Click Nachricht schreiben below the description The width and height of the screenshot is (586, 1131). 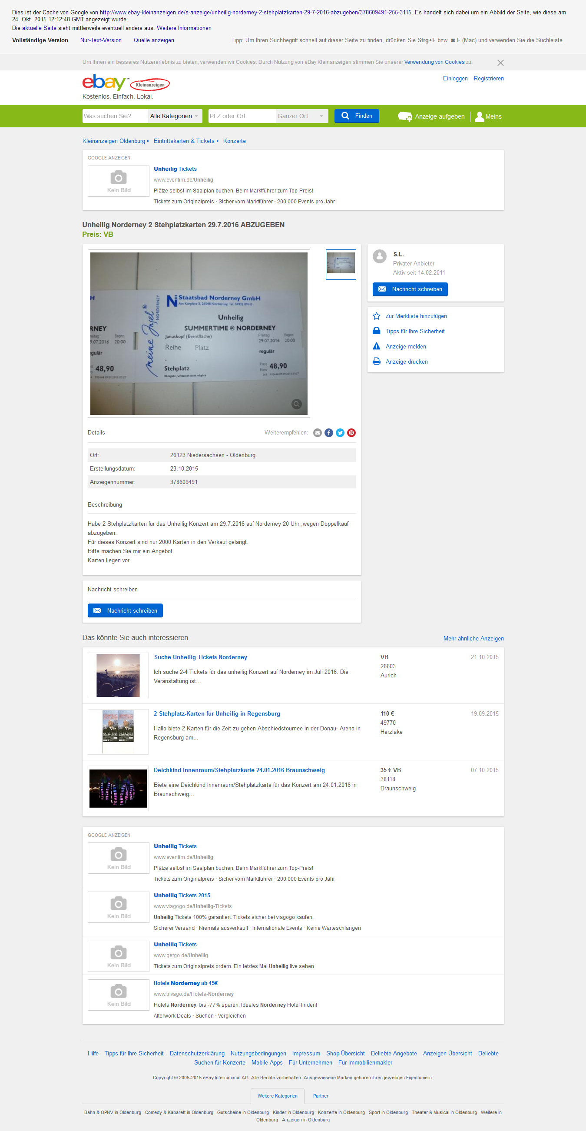125,611
